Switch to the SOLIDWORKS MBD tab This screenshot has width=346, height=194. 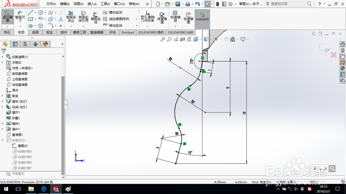tap(181, 32)
